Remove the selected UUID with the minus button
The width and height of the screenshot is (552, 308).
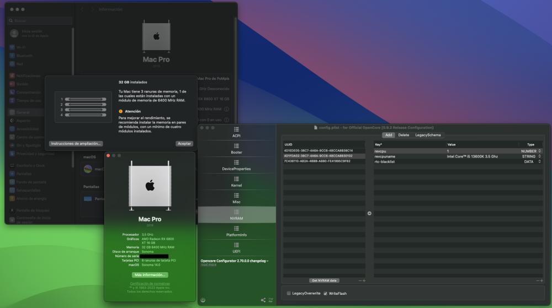tap(360, 280)
